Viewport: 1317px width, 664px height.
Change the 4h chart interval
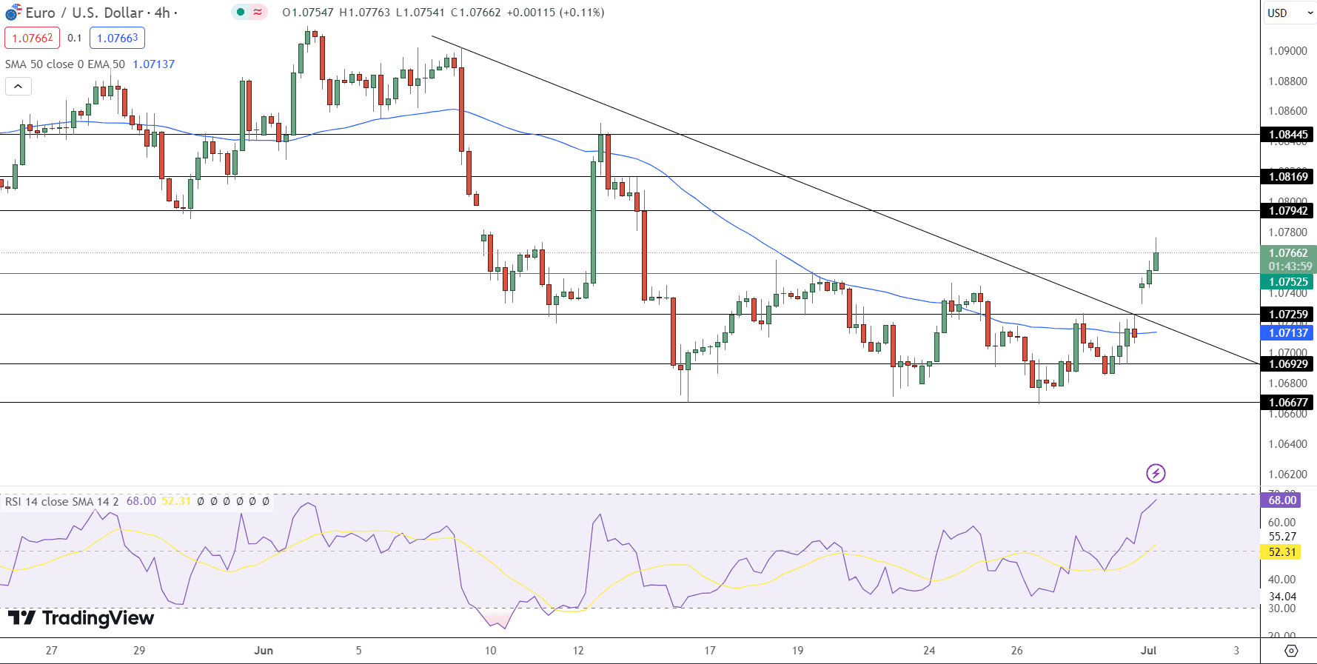pyautogui.click(x=162, y=13)
